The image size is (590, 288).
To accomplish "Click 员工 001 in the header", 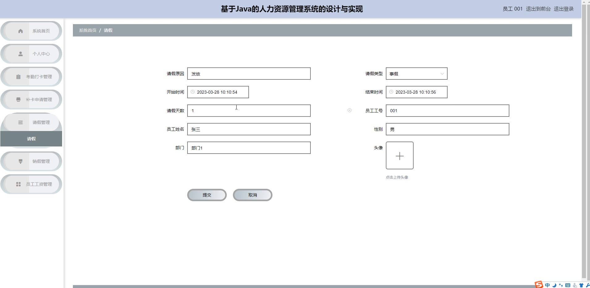I will coord(512,9).
